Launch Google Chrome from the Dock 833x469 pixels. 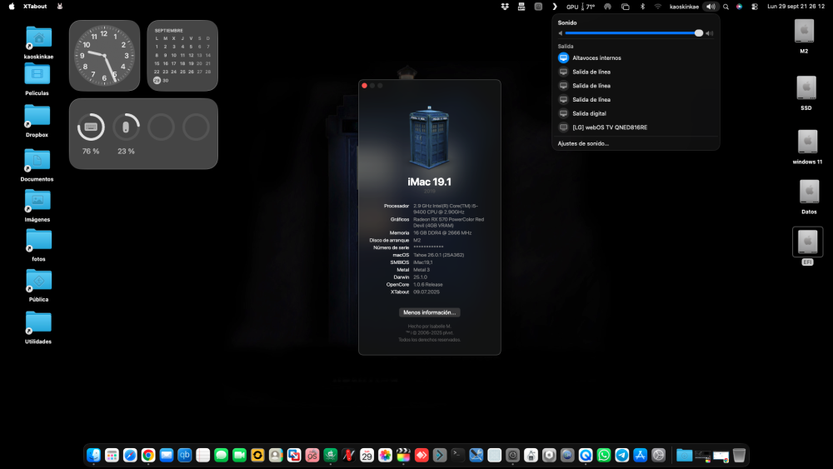click(x=148, y=455)
